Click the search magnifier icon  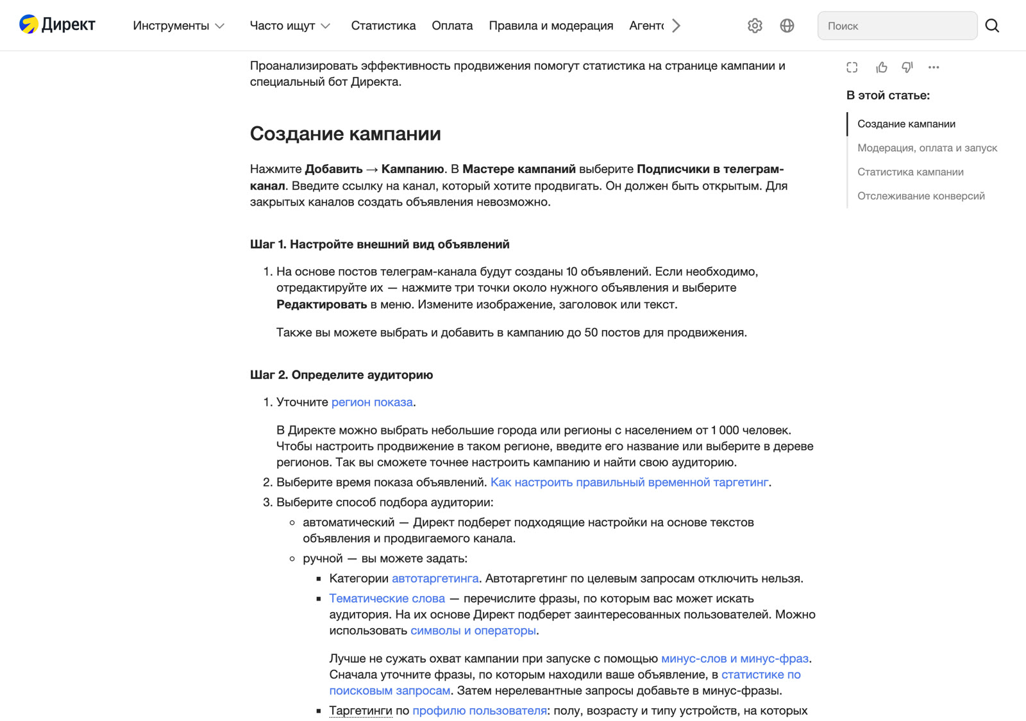(992, 26)
